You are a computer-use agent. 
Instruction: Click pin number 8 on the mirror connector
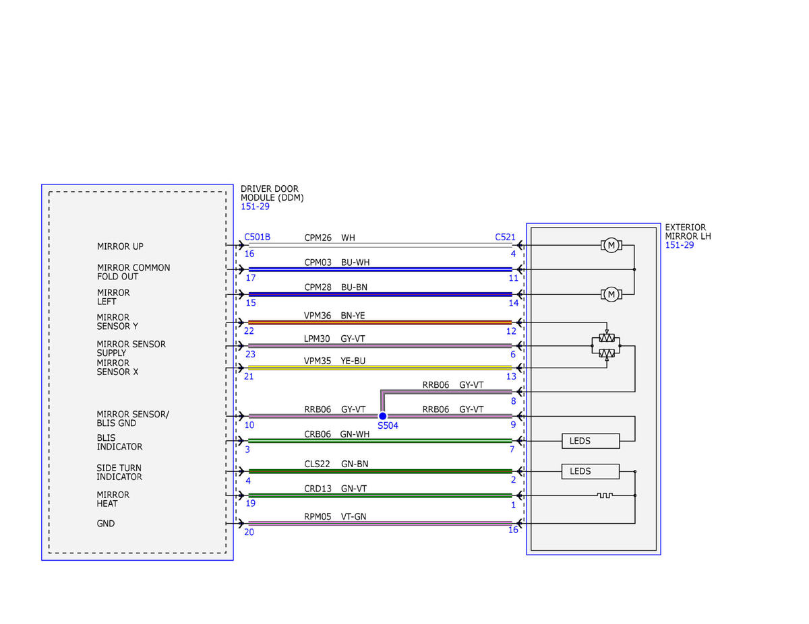coord(513,401)
